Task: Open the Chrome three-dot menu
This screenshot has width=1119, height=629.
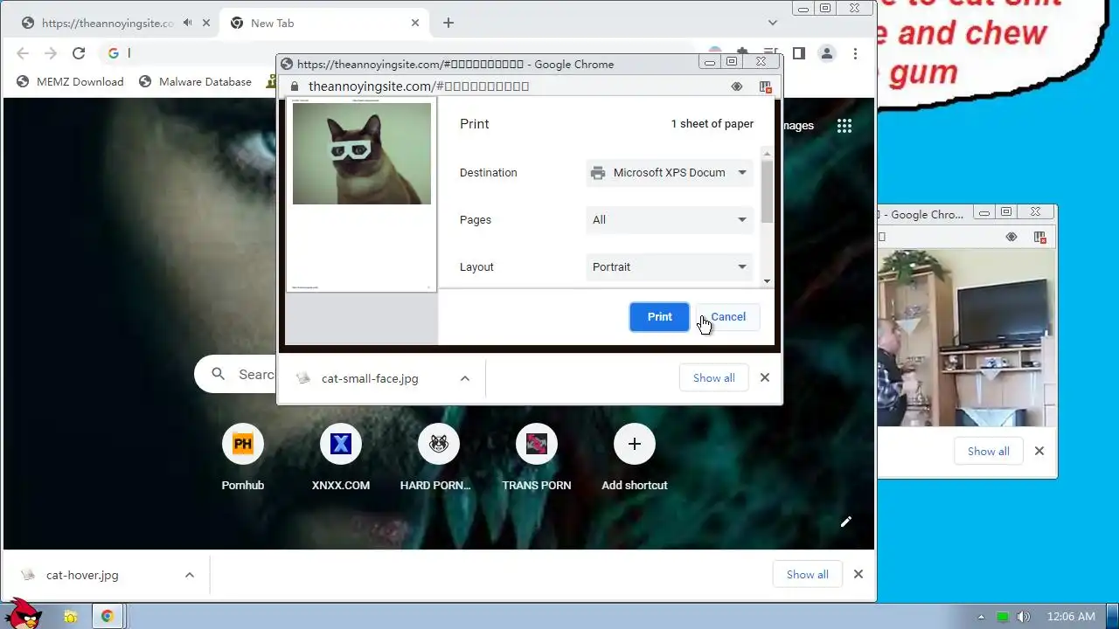Action: (x=855, y=53)
